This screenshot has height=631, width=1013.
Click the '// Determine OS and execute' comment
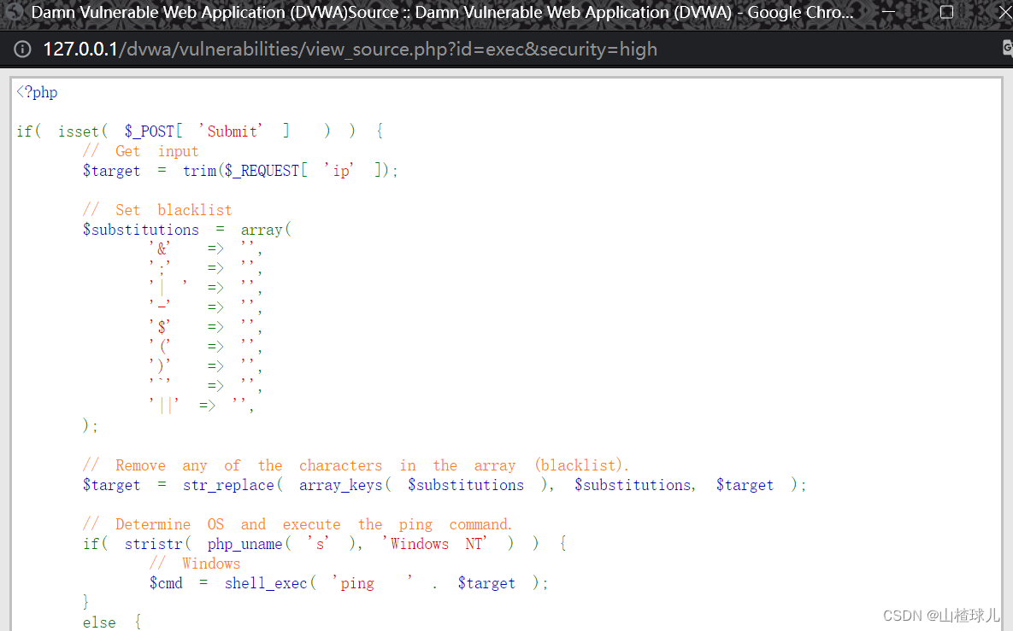click(x=297, y=524)
